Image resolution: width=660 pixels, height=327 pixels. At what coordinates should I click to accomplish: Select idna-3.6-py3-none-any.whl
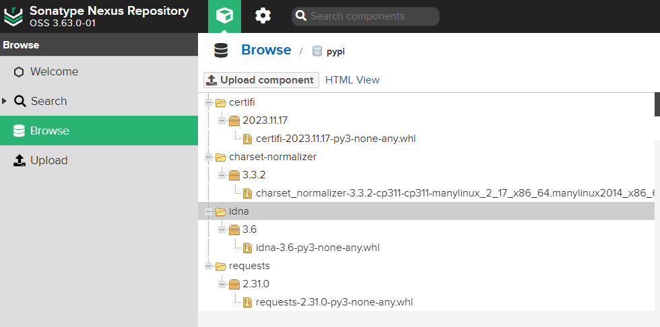(318, 248)
